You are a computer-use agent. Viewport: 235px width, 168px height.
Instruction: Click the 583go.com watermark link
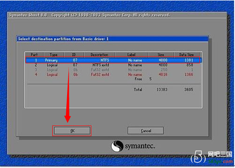(x=220, y=162)
